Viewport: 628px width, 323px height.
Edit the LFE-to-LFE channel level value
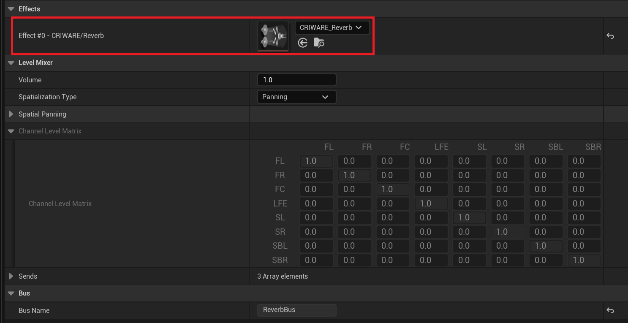pos(431,204)
